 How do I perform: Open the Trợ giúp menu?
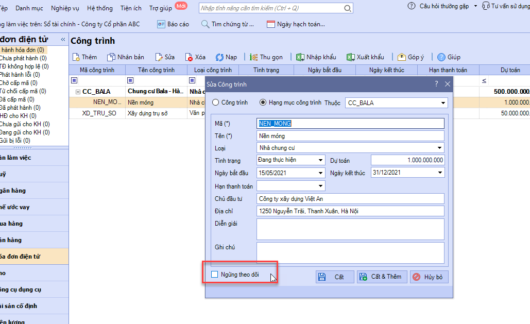(x=161, y=8)
